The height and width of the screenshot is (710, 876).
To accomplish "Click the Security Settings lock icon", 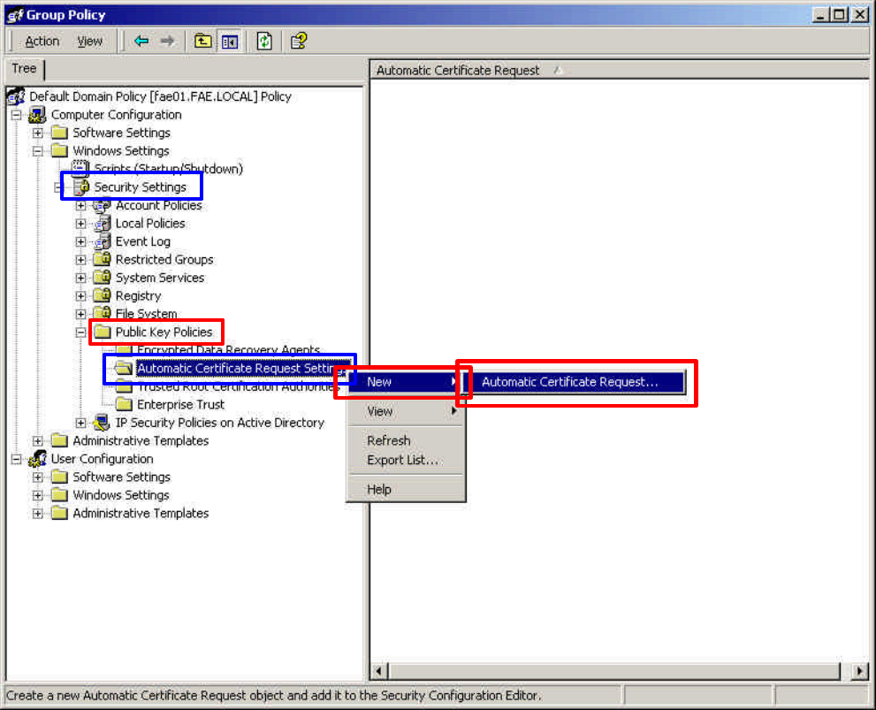I will (x=81, y=187).
